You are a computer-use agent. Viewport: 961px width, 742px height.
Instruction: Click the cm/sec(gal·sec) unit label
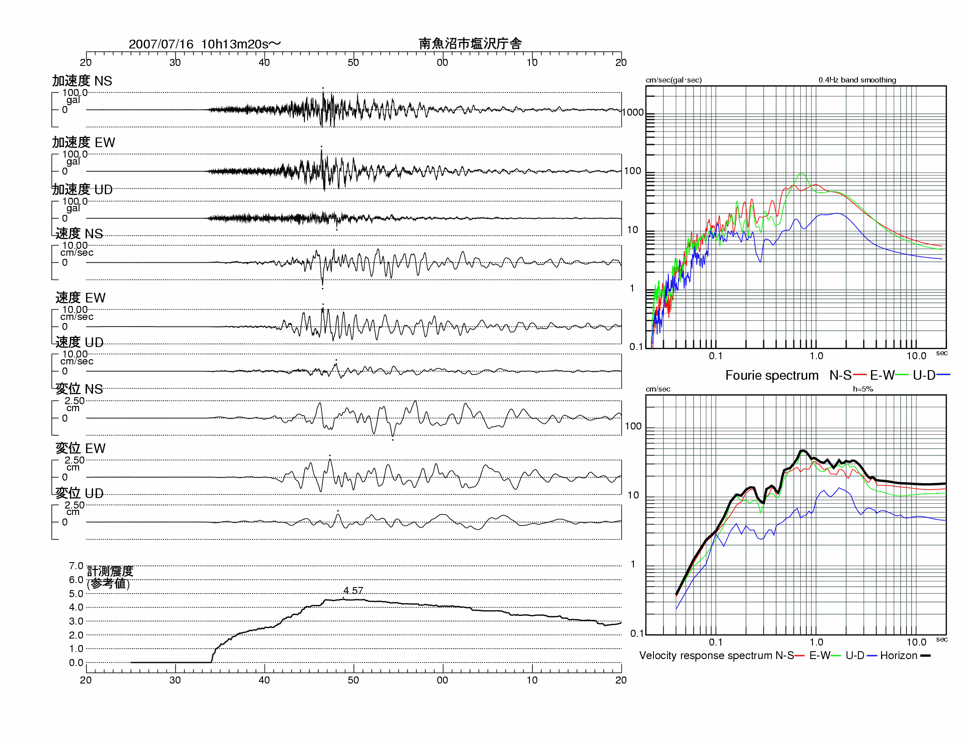coord(673,80)
